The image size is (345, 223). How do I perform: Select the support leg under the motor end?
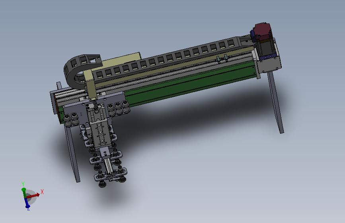[276, 102]
